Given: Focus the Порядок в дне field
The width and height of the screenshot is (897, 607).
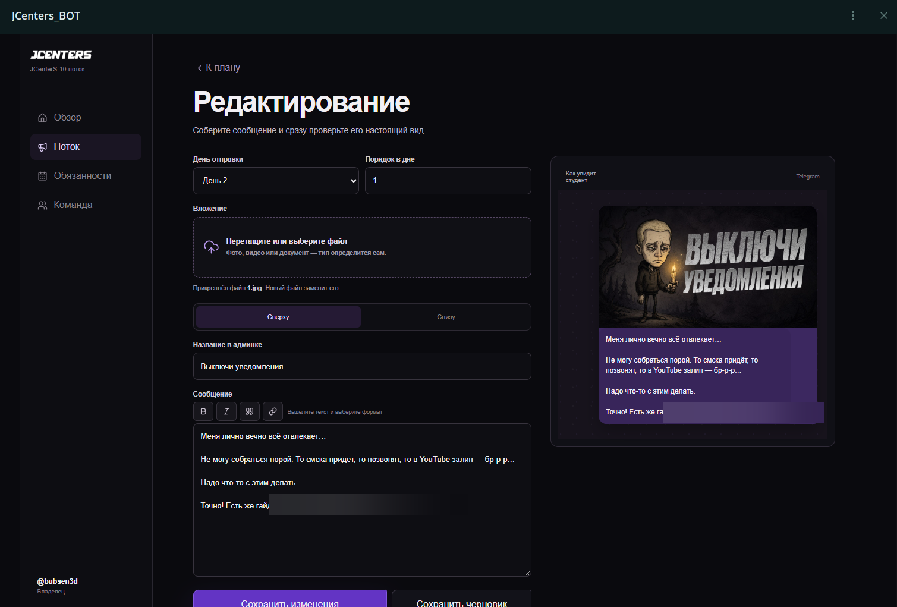Looking at the screenshot, I should (448, 181).
